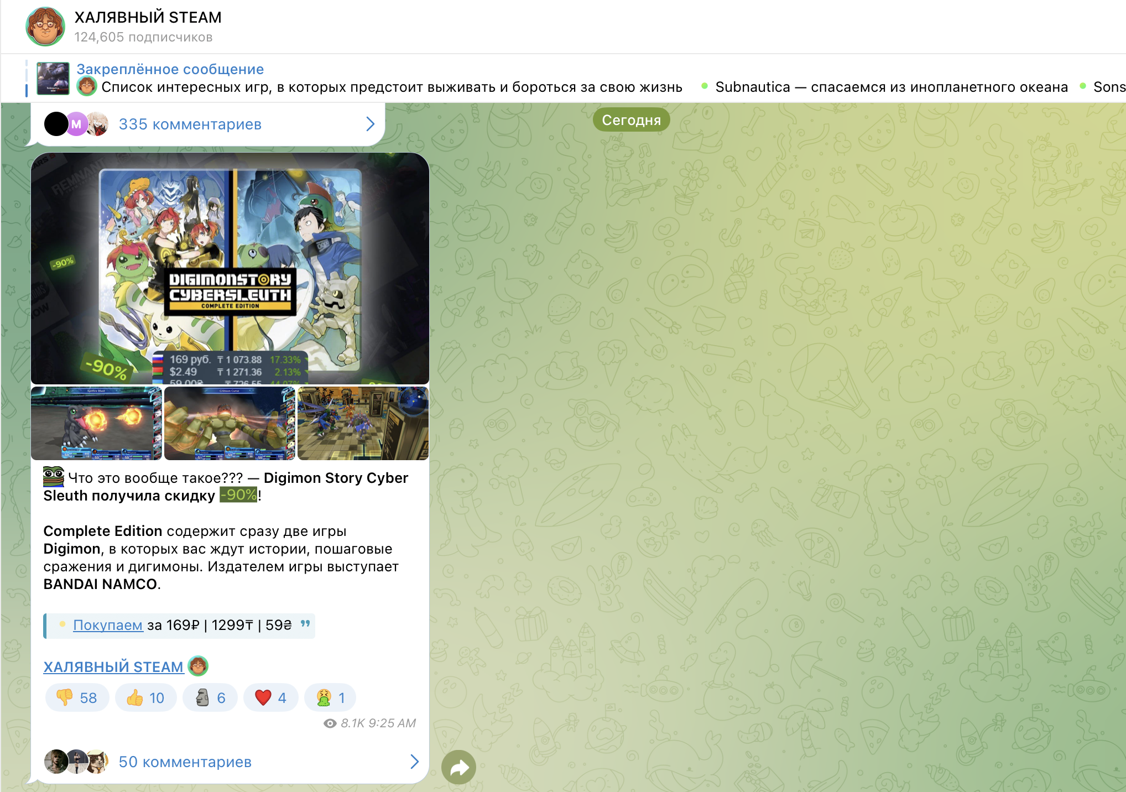Image resolution: width=1126 pixels, height=792 pixels.
Task: Click the 124,605 подписчиков subscriber count
Action: [x=143, y=37]
